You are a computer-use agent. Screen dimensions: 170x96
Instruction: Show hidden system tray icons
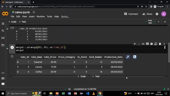135,93
